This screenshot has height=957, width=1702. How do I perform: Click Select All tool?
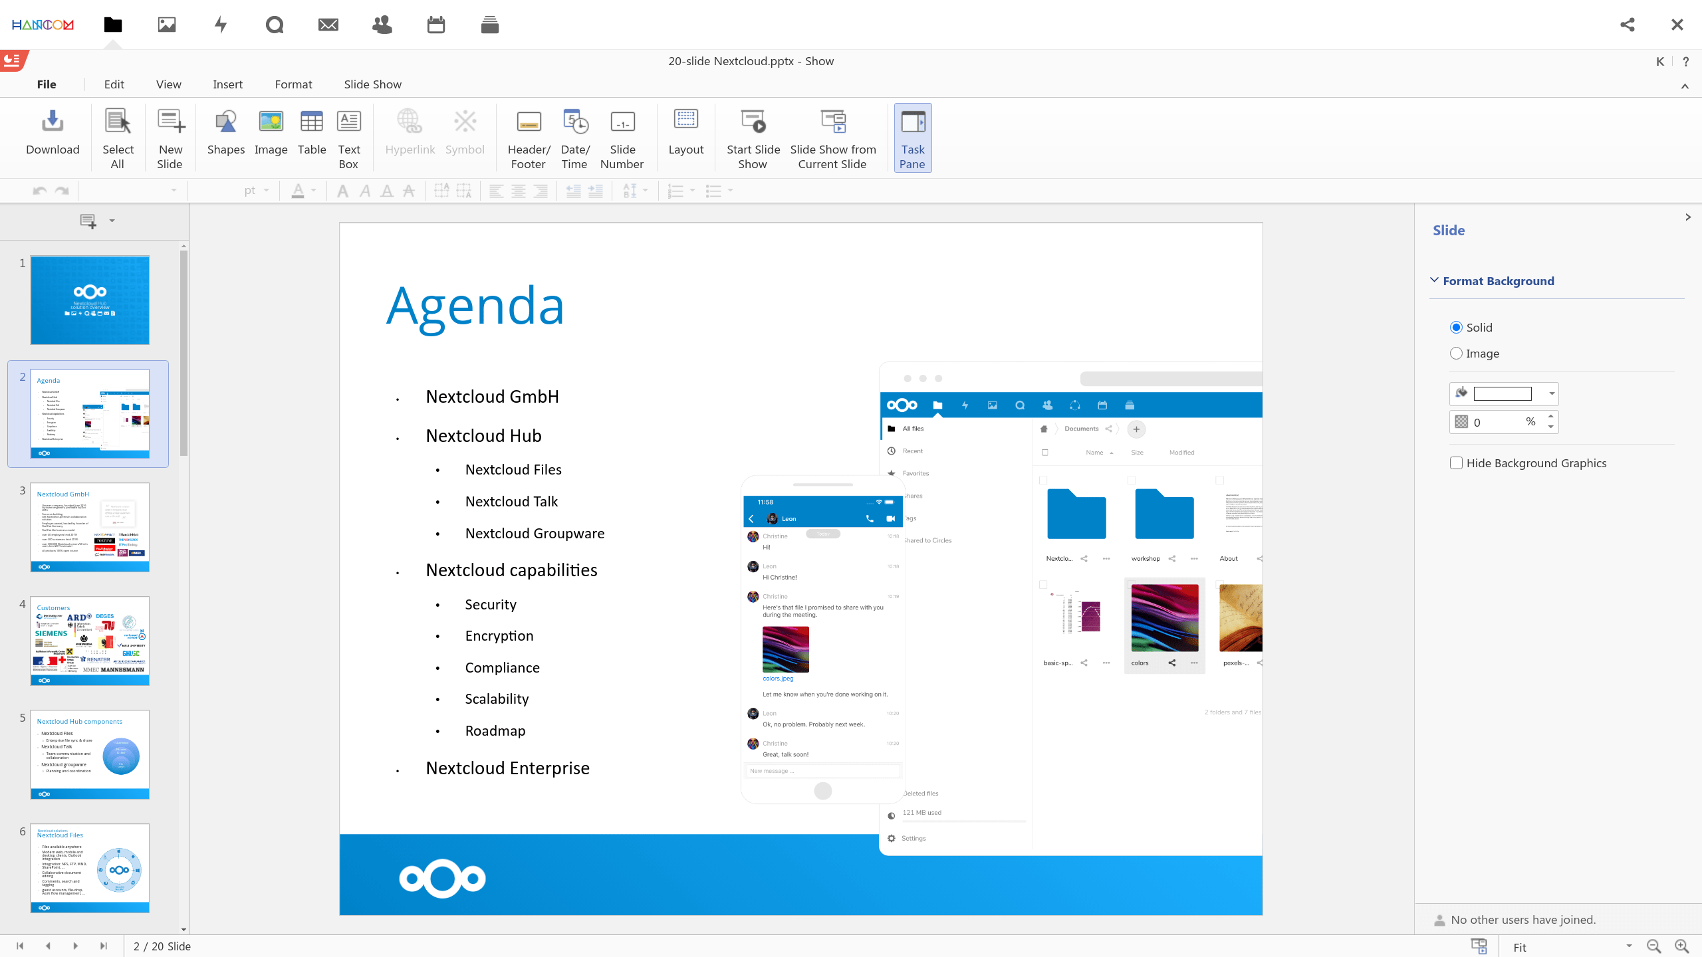click(118, 138)
